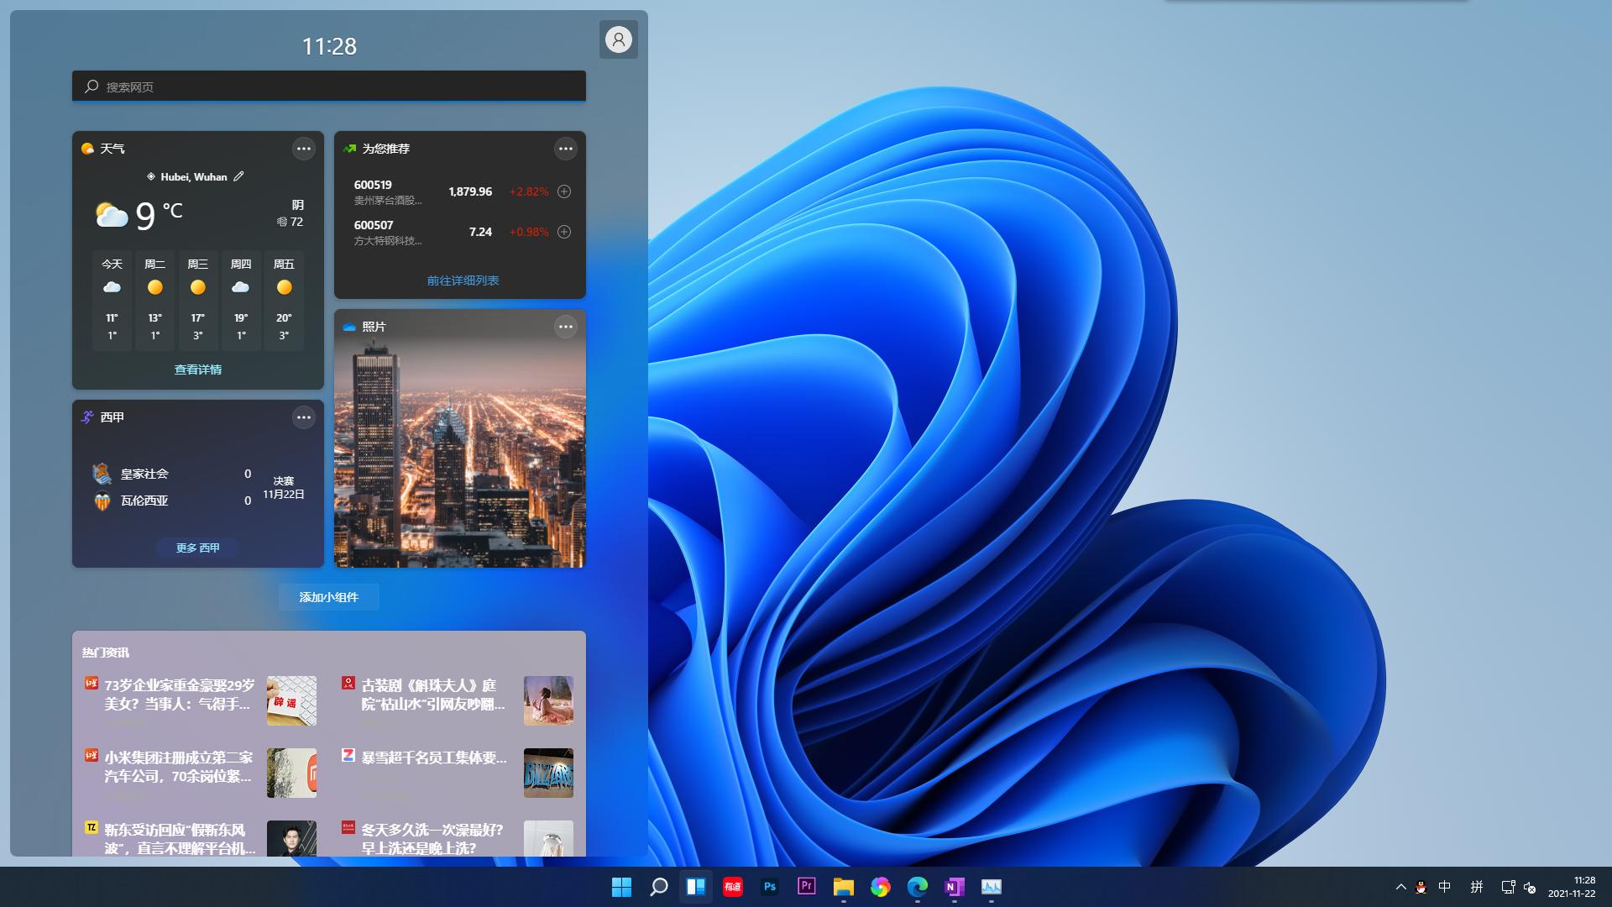The height and width of the screenshot is (907, 1612).
Task: Open the 照片 widget options menu
Action: tap(564, 327)
